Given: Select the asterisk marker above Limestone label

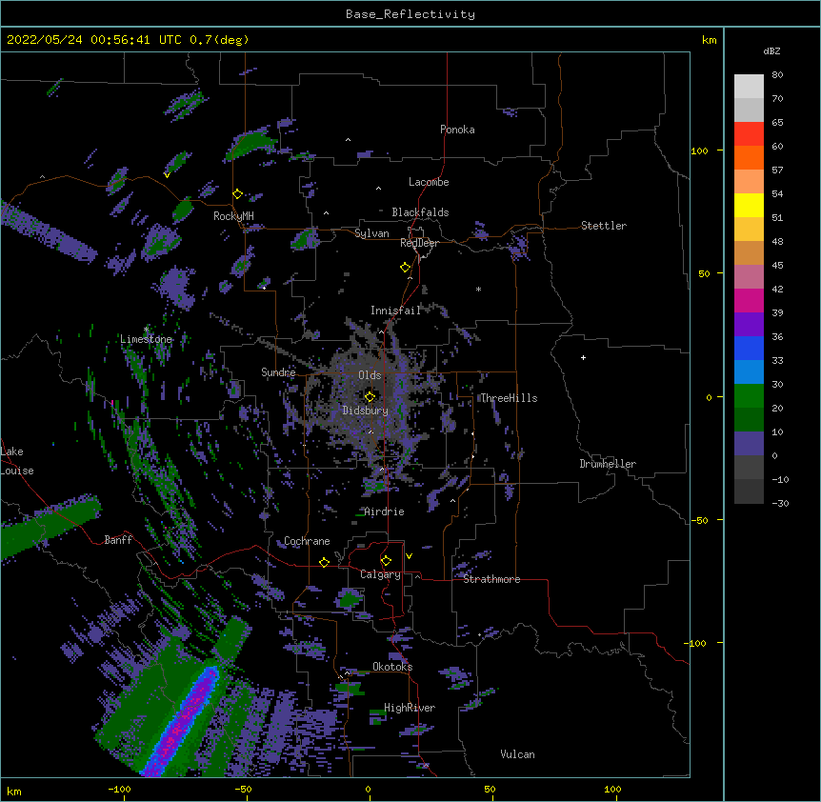Looking at the screenshot, I should (146, 330).
